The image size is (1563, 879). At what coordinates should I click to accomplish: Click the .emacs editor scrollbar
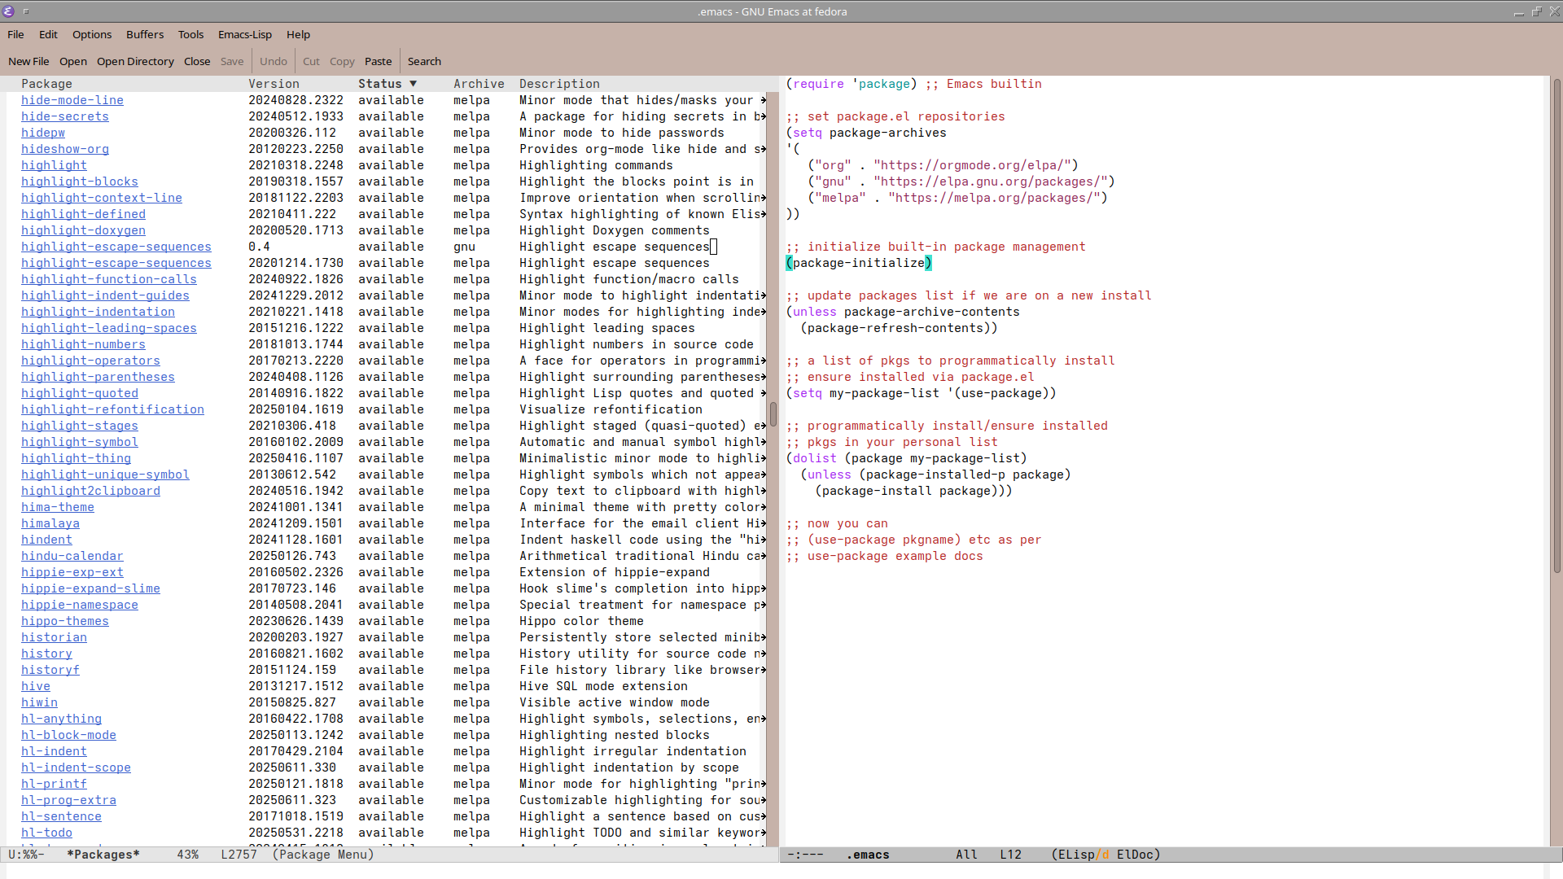[1556, 326]
